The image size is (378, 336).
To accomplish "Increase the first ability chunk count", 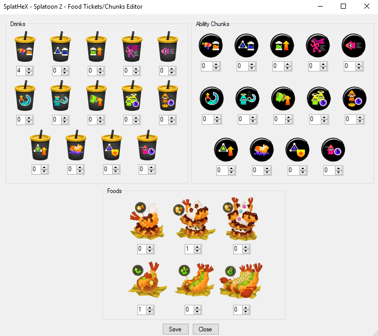I will coord(216,64).
